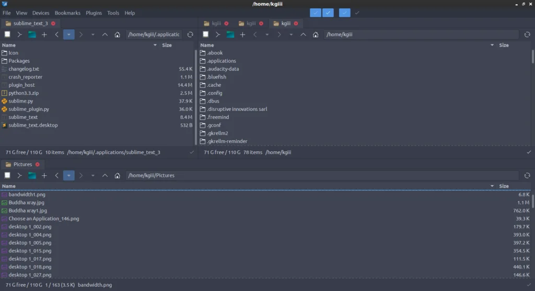Viewport: 535px width, 291px height.
Task: Click checkmark in Pictures panel status bar
Action: (529, 285)
